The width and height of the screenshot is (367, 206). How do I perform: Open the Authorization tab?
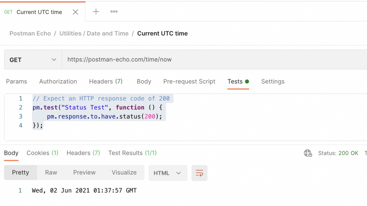pos(58,82)
